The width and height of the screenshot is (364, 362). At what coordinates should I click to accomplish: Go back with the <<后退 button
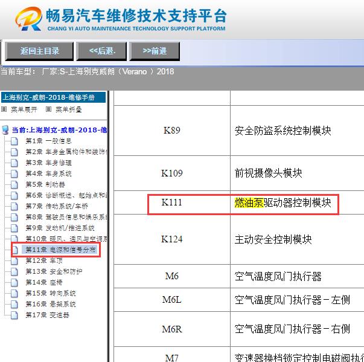(101, 51)
